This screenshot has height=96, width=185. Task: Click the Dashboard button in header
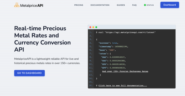point(170,5)
